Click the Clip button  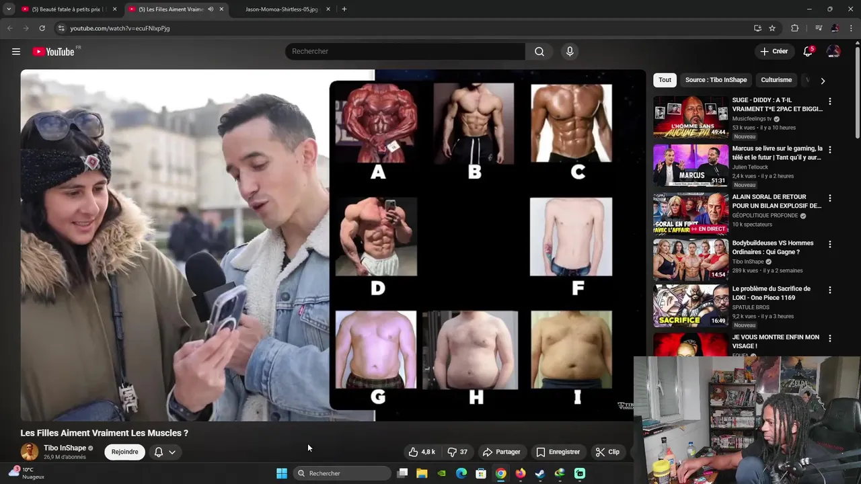tap(607, 452)
